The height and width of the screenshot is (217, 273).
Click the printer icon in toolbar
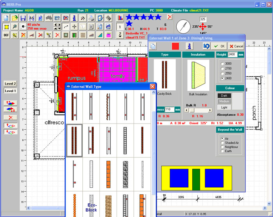[91, 18]
